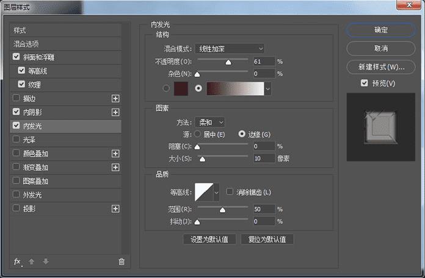Add another 颜色叠加 effect with plus icon
Image resolution: width=425 pixels, height=278 pixels.
pyautogui.click(x=115, y=154)
